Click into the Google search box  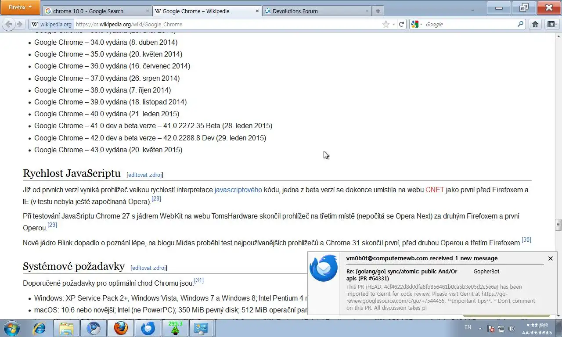click(470, 24)
